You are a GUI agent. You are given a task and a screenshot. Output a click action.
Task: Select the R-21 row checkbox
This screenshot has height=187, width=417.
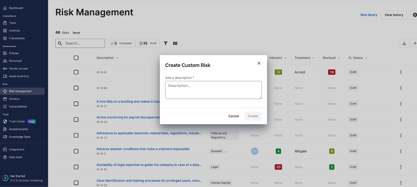point(76,104)
